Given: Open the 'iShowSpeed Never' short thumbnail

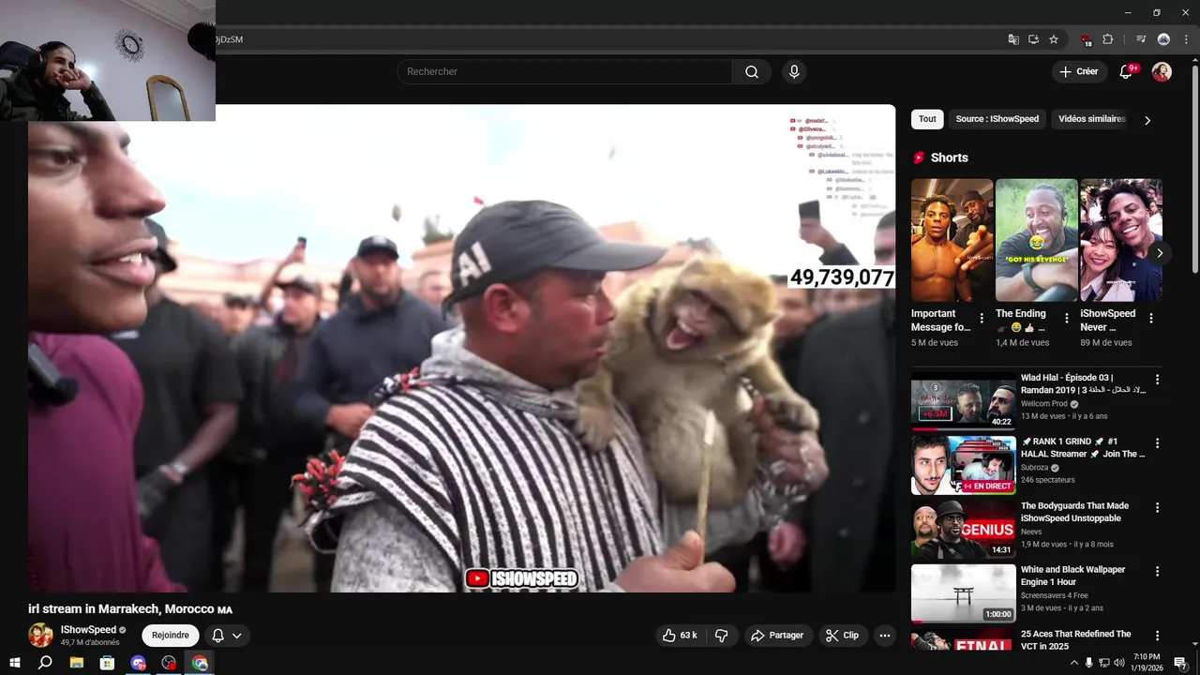Looking at the screenshot, I should click(x=1121, y=240).
